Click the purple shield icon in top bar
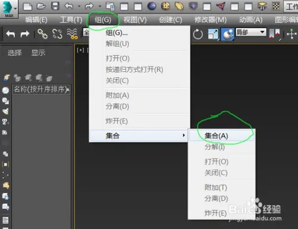The height and width of the screenshot is (229, 298). click(x=193, y=7)
